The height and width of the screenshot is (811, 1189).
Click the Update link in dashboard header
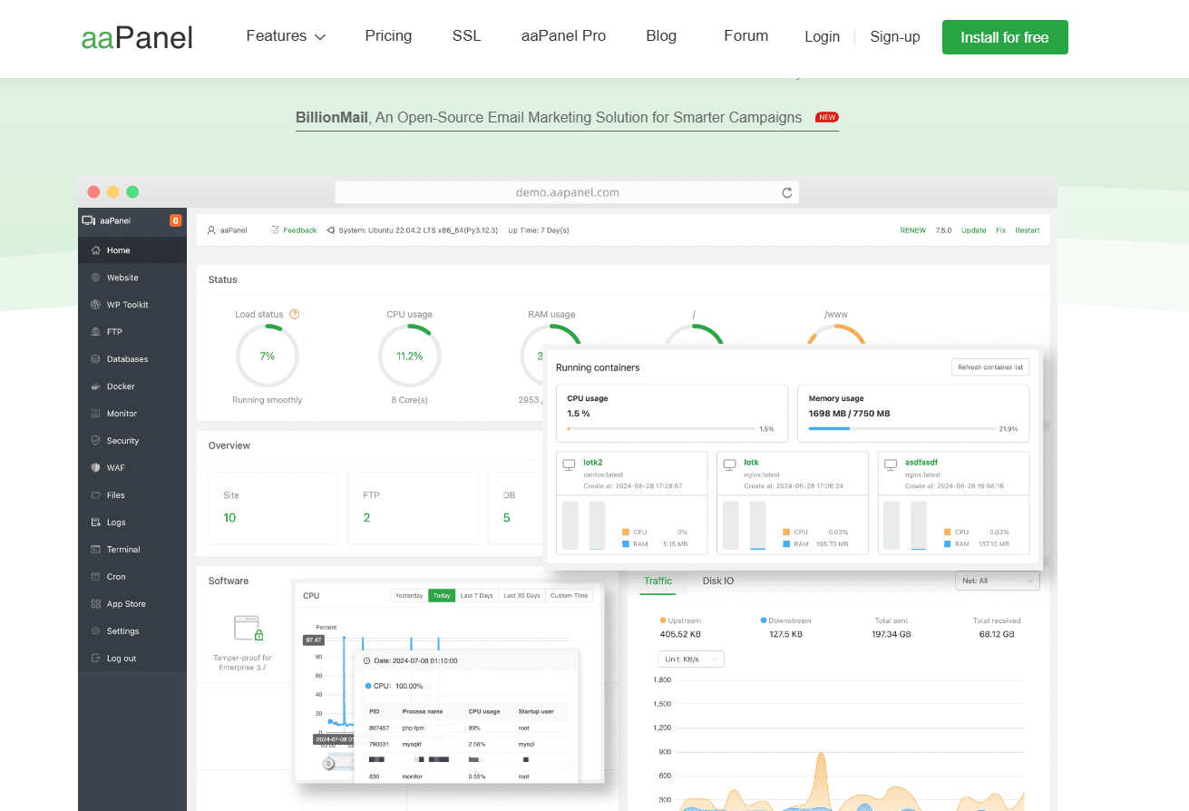(x=973, y=230)
